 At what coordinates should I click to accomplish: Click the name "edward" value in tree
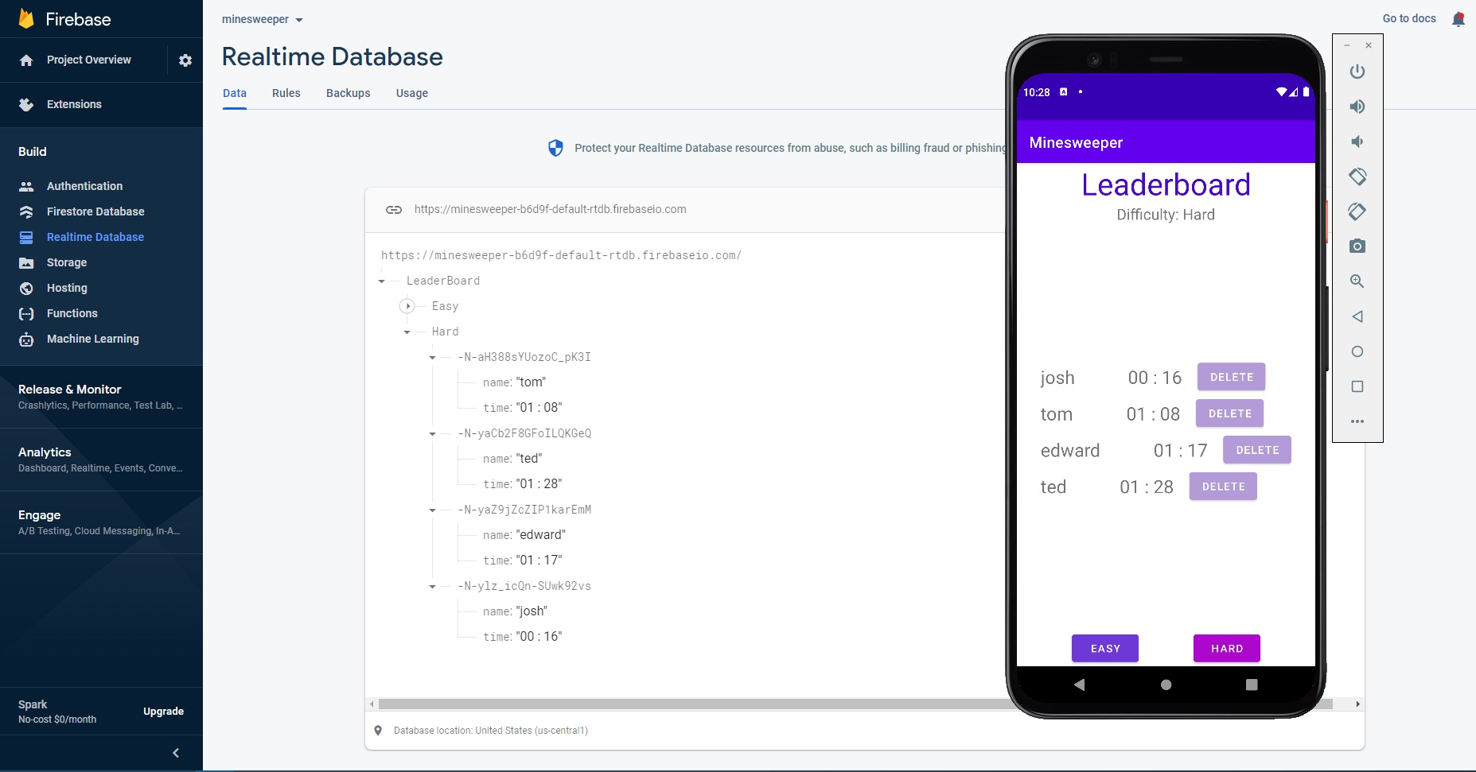point(541,535)
